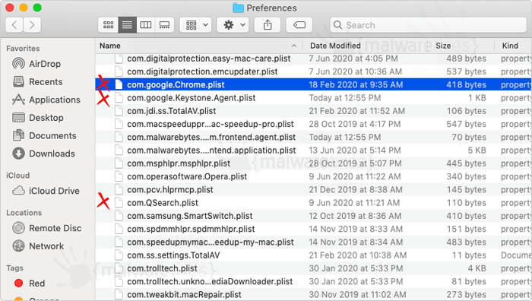
Task: Click file icon of com.samsung.SmartSwitch.plist
Action: point(119,216)
